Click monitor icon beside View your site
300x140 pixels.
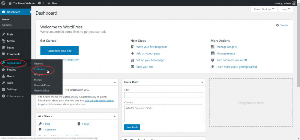pos(132,67)
